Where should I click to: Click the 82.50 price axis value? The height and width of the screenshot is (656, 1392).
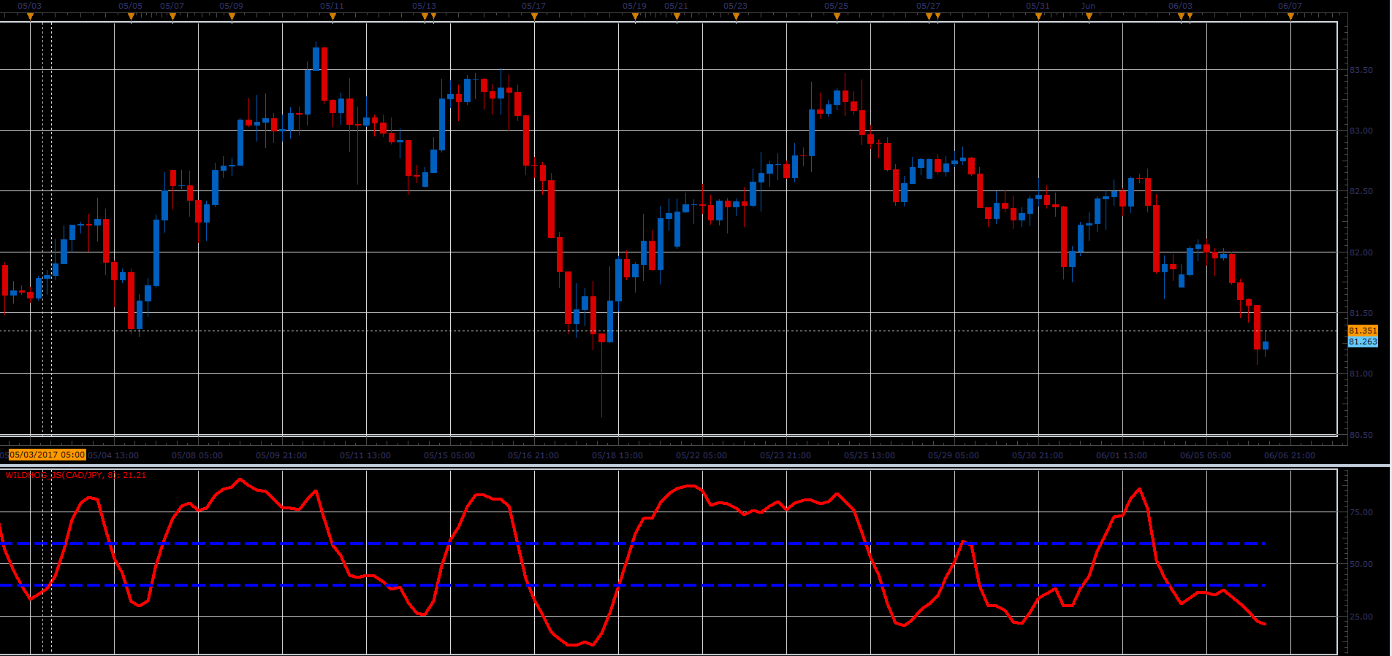coord(1361,191)
